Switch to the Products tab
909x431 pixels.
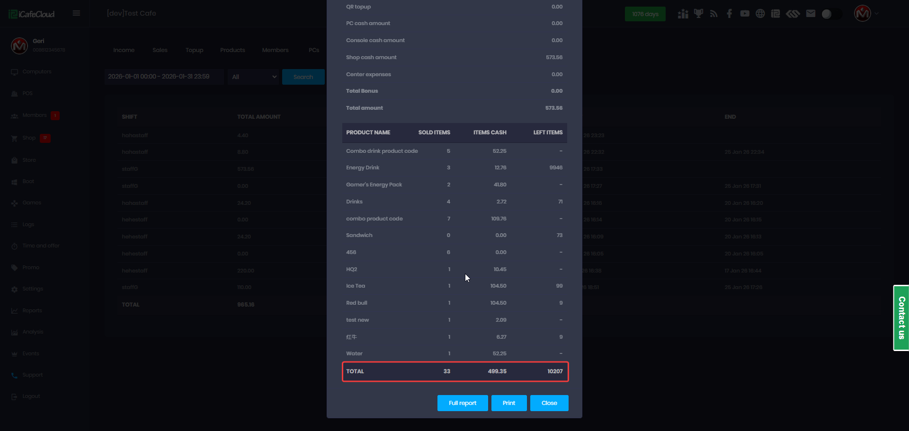232,50
